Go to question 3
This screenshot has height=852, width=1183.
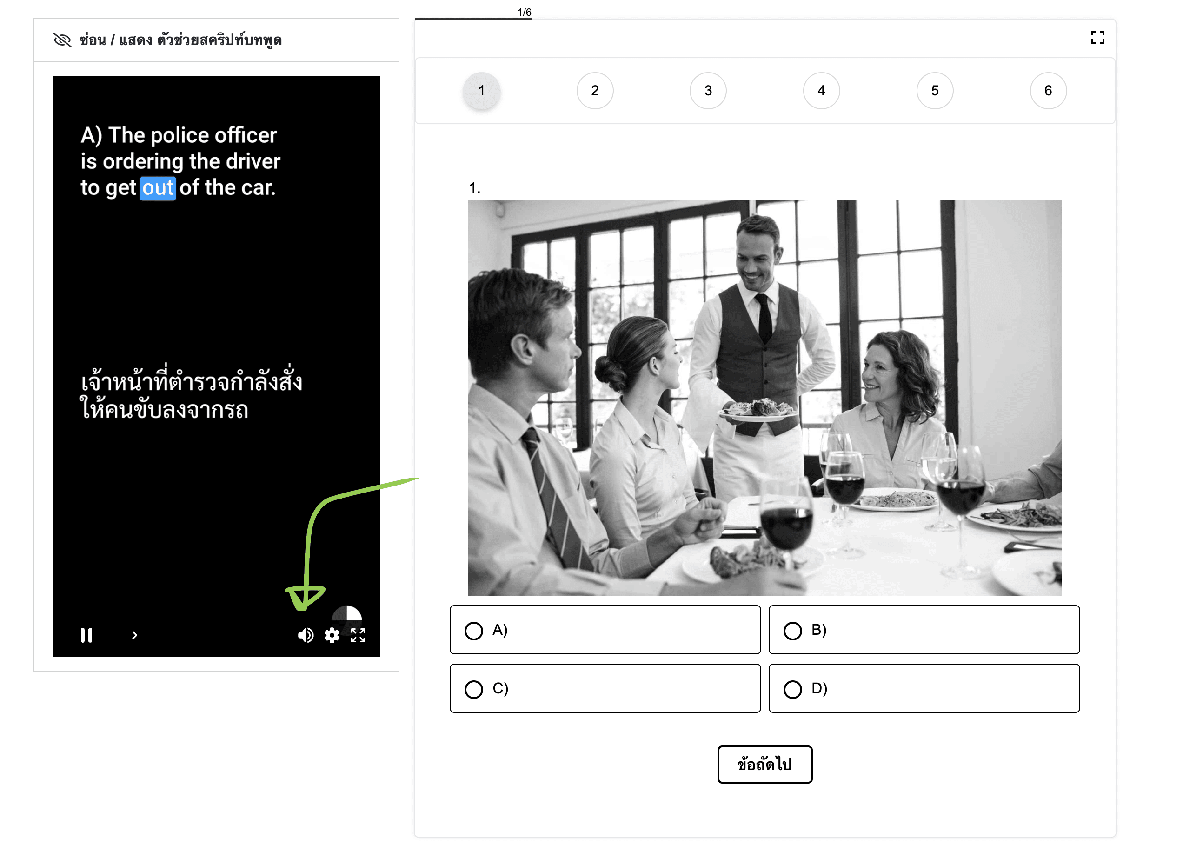pyautogui.click(x=708, y=91)
